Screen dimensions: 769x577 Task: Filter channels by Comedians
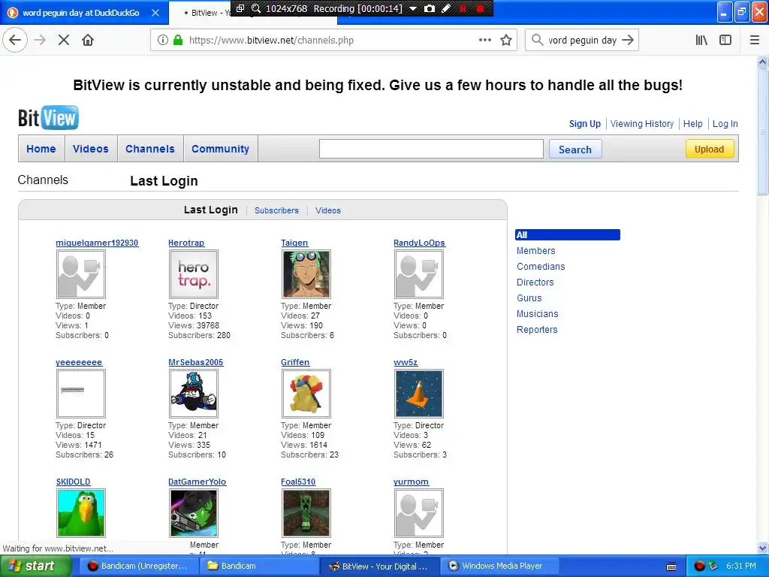[541, 267]
